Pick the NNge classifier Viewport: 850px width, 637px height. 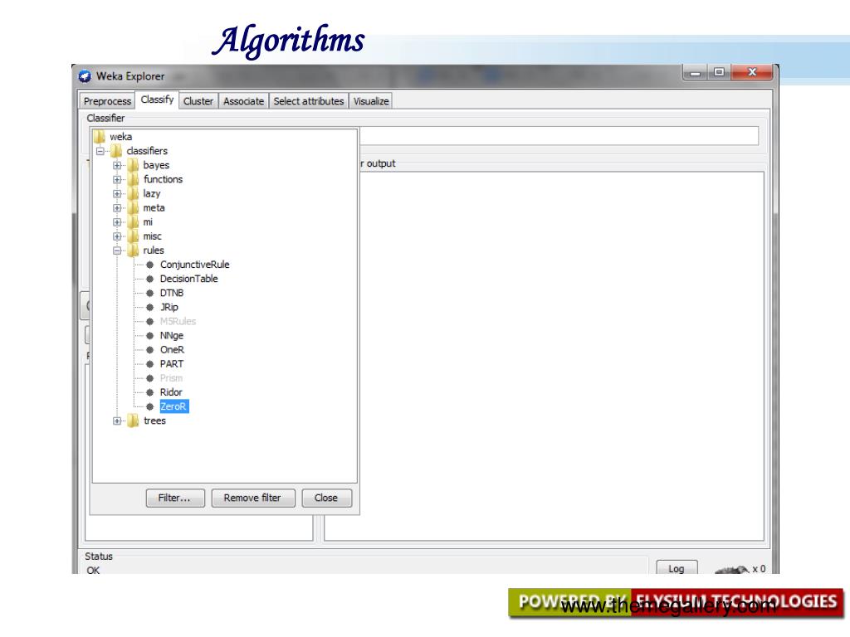tap(172, 335)
